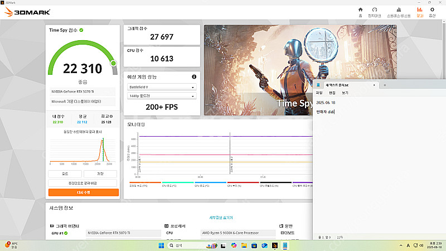
Task: Toggle the teal CPU temperature legend line
Action: click(x=178, y=182)
